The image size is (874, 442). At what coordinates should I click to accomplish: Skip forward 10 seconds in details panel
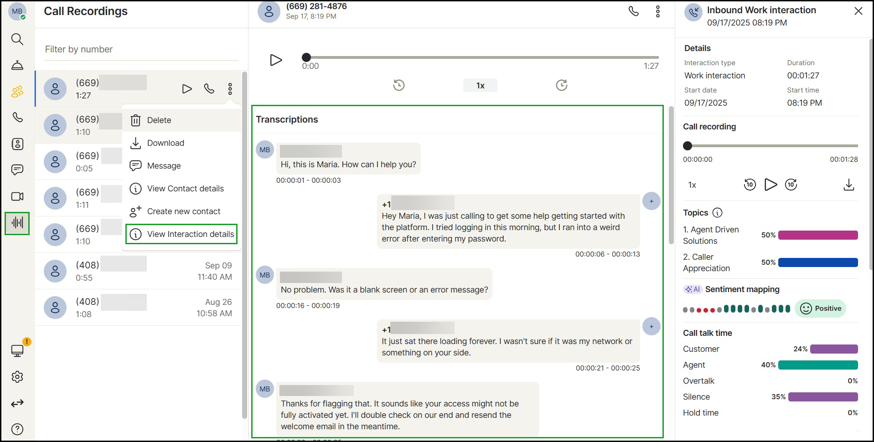click(791, 185)
